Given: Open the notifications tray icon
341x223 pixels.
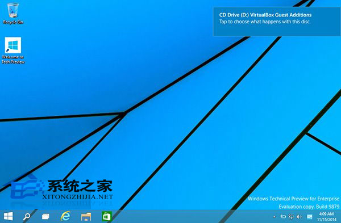Looking at the screenshot, I should coord(310,217).
